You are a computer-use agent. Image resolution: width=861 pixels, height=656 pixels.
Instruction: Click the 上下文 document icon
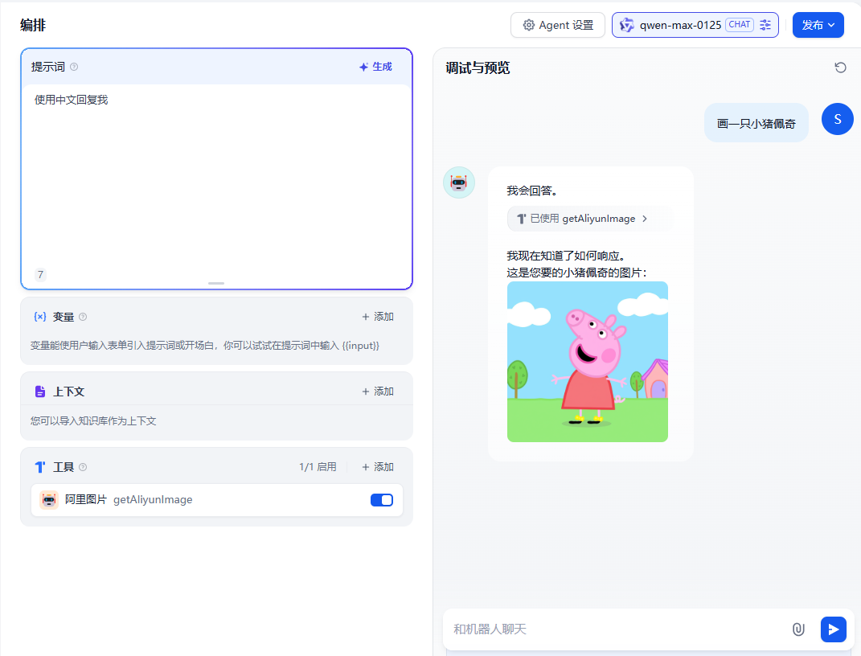pyautogui.click(x=40, y=392)
